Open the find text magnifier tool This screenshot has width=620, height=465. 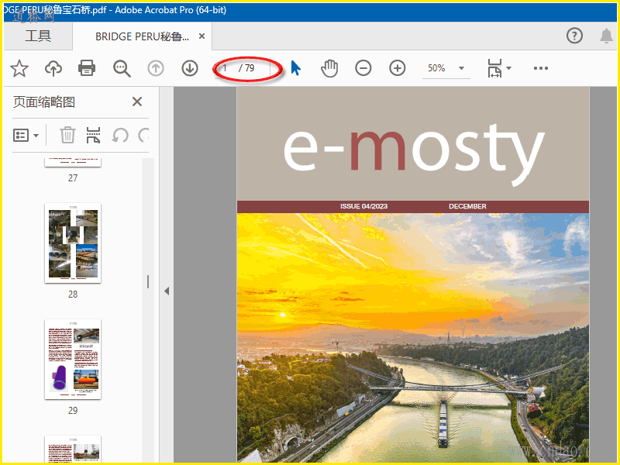coord(122,68)
